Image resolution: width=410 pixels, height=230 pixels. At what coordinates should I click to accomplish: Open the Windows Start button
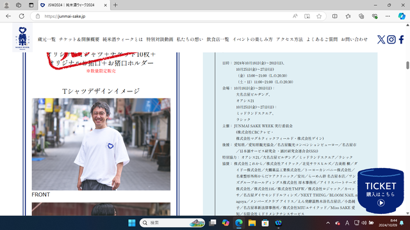(132, 223)
